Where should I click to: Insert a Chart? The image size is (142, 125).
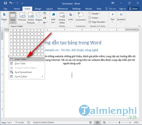click(x=45, y=18)
